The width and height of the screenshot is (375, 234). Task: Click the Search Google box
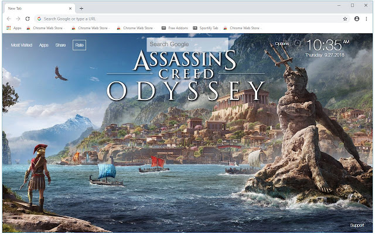click(187, 44)
